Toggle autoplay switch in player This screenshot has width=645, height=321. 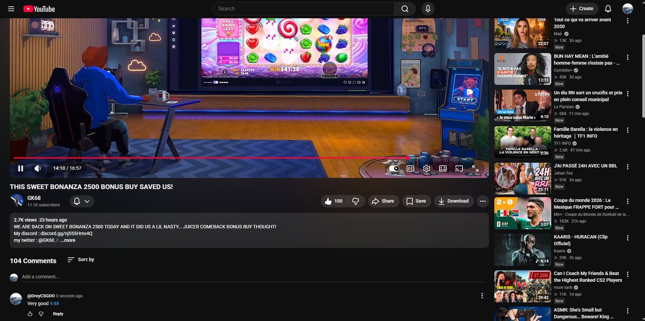(394, 168)
